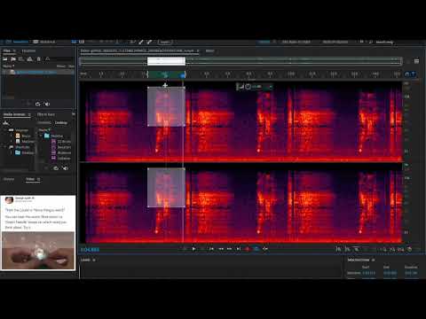
Task: Stop playback in transport
Action: [185, 249]
